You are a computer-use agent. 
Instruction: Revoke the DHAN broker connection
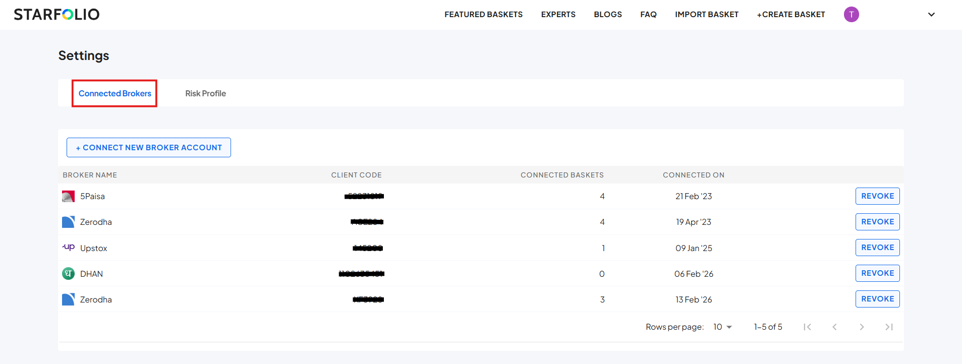tap(877, 273)
